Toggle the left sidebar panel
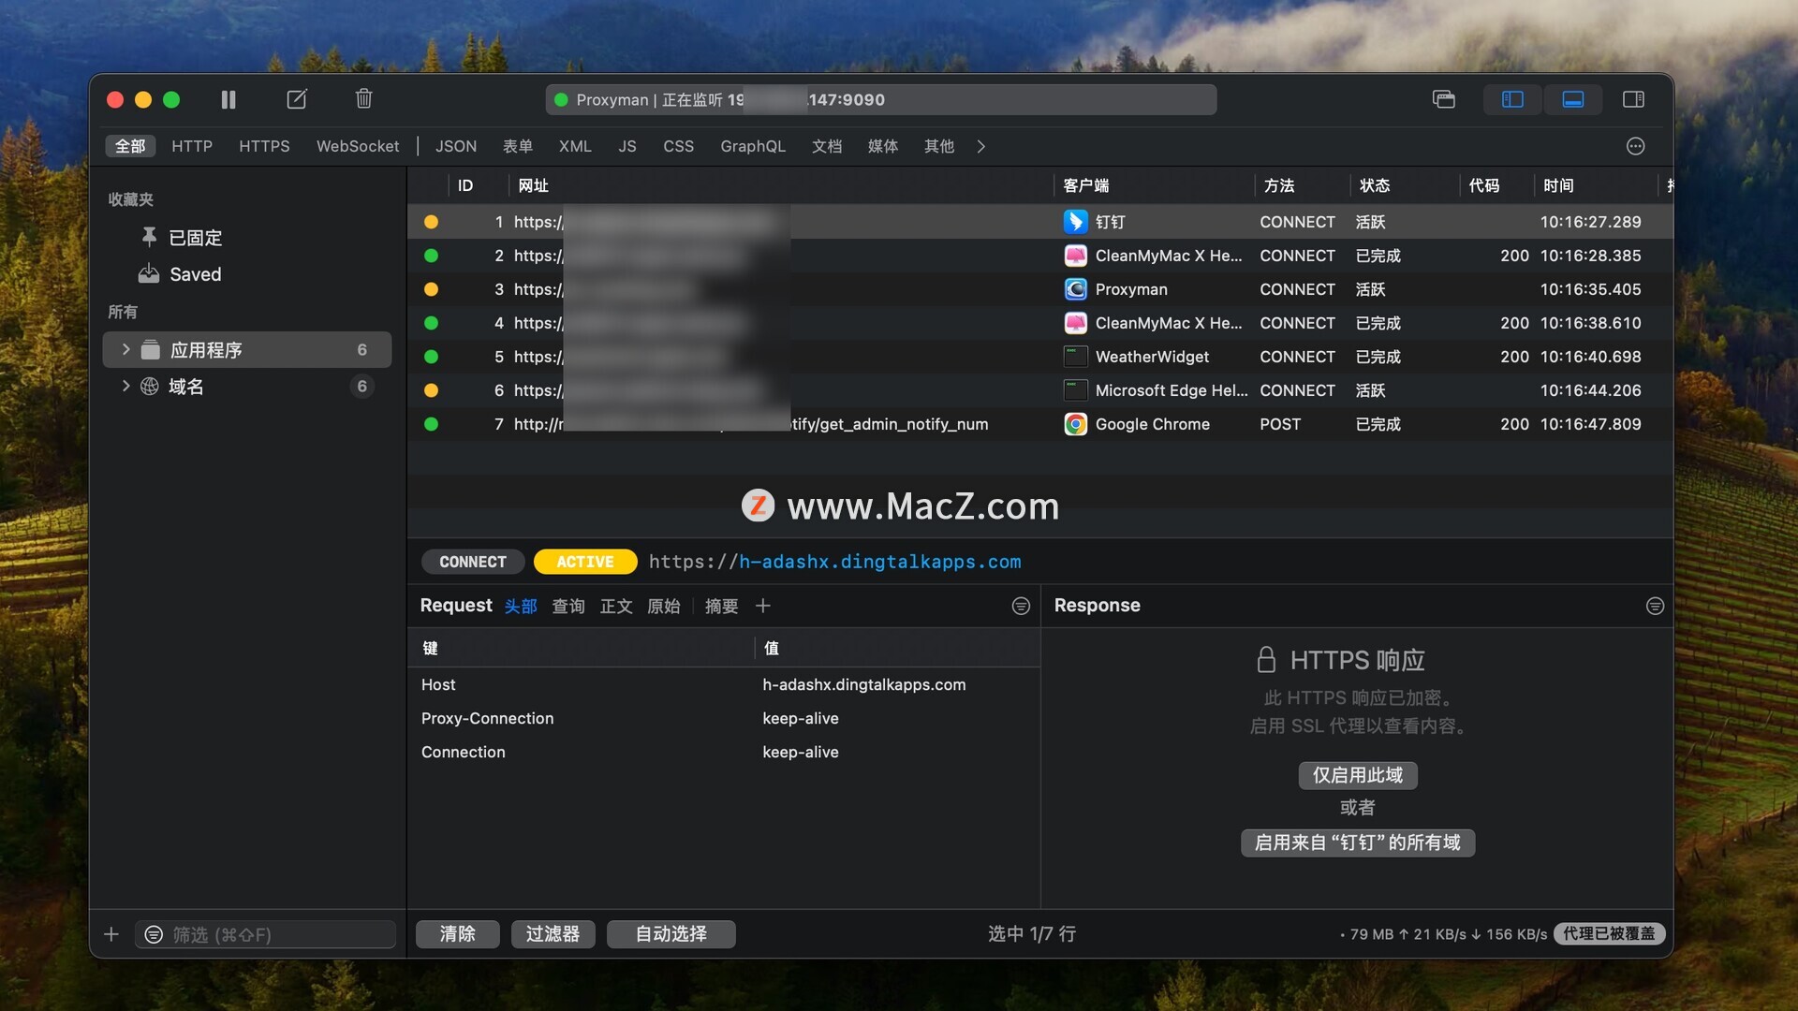Viewport: 1798px width, 1011px height. 1512,99
